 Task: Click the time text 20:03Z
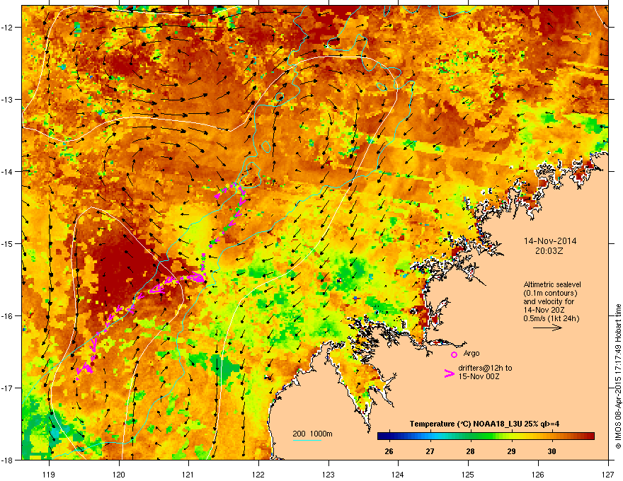[549, 251]
